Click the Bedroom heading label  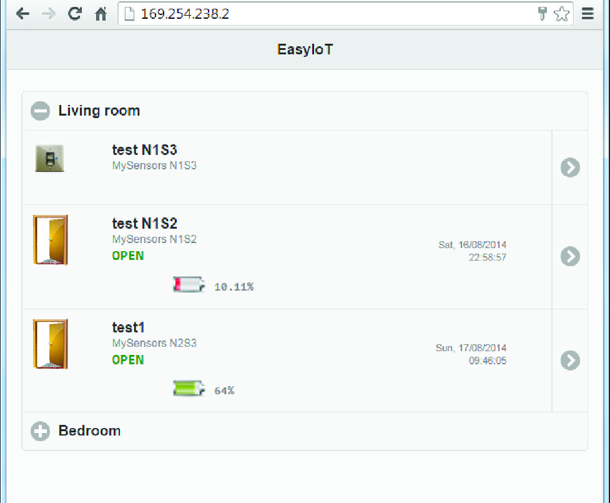click(89, 431)
